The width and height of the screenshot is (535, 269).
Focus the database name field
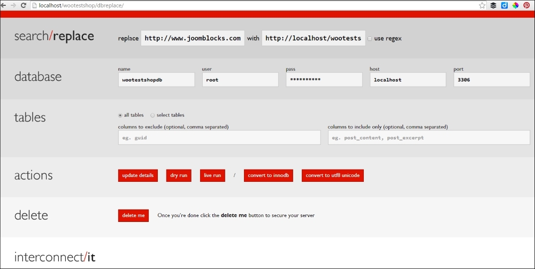coord(156,80)
